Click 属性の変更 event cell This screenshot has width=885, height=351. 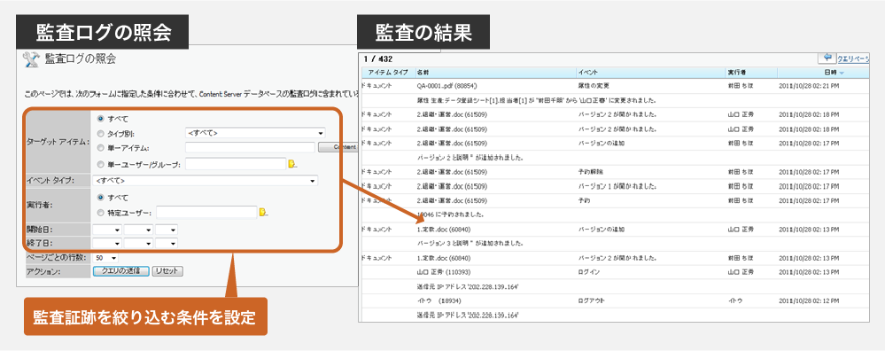[594, 86]
